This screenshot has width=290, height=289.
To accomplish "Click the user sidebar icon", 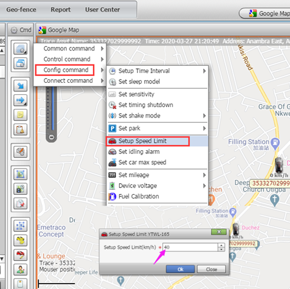I will point(20,270).
